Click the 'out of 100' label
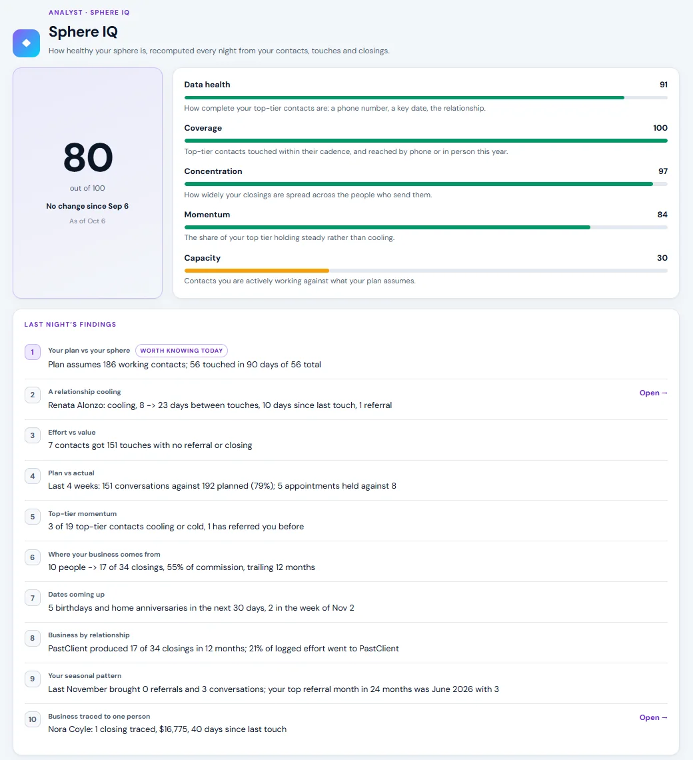Screen dimensions: 693x760 (x=87, y=188)
